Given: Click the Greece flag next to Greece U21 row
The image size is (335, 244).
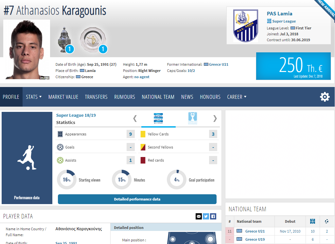Looking at the screenshot, I should [x=239, y=231].
